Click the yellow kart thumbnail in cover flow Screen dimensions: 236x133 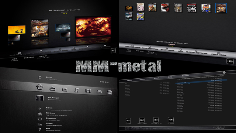click(x=17, y=30)
